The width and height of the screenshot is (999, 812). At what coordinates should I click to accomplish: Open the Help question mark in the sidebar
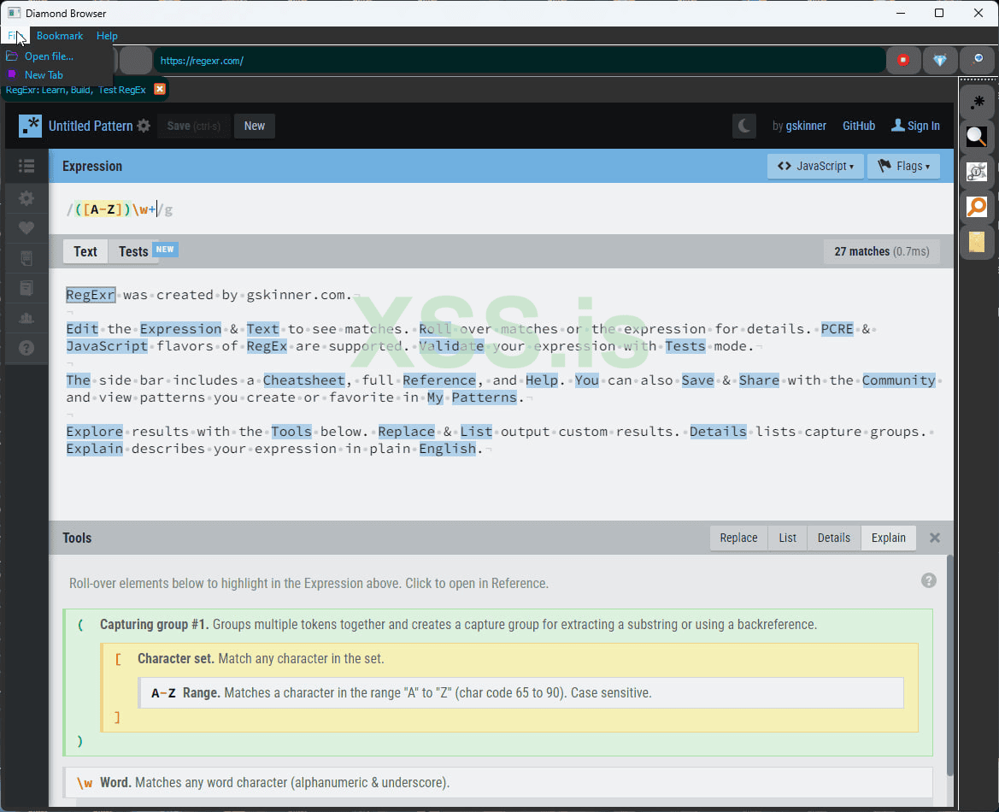(x=26, y=348)
